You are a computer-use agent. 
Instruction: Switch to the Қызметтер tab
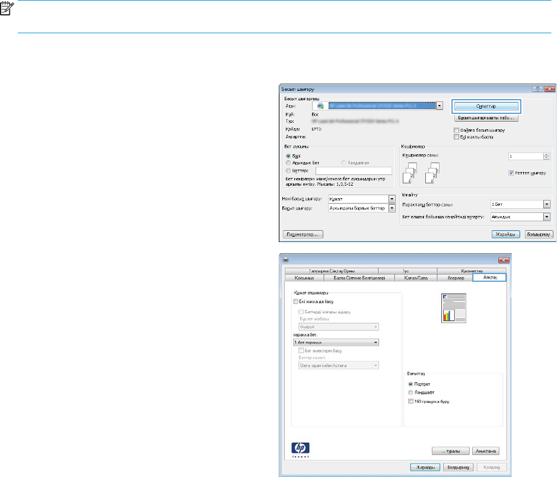(x=472, y=271)
